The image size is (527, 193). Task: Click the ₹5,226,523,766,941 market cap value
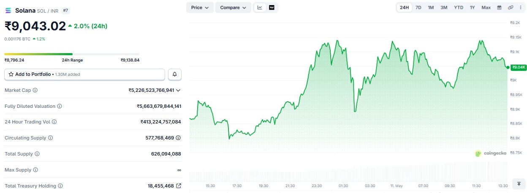151,90
